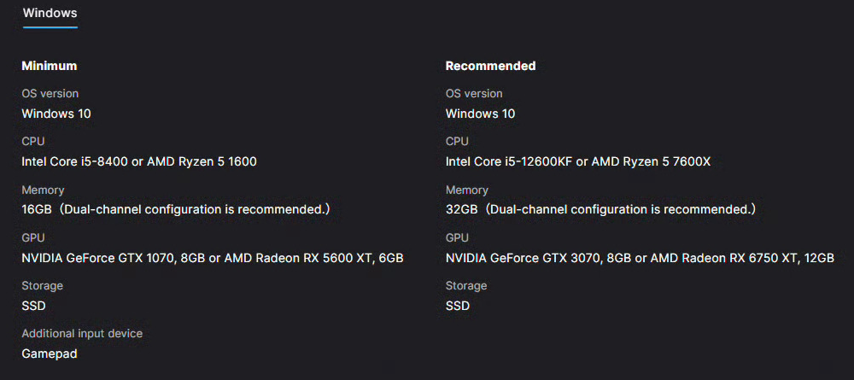Click the GeForce GTX 3070 GPU line
The width and height of the screenshot is (854, 380).
coord(640,258)
